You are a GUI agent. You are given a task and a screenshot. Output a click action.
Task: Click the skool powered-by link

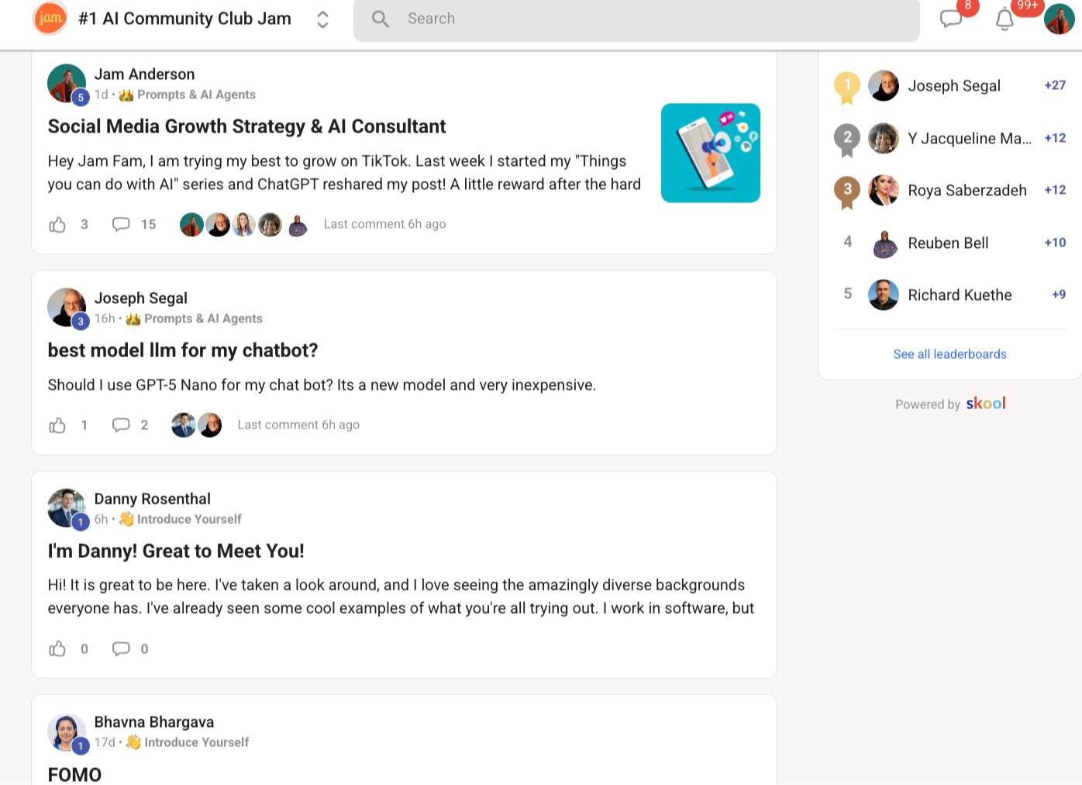(x=985, y=404)
